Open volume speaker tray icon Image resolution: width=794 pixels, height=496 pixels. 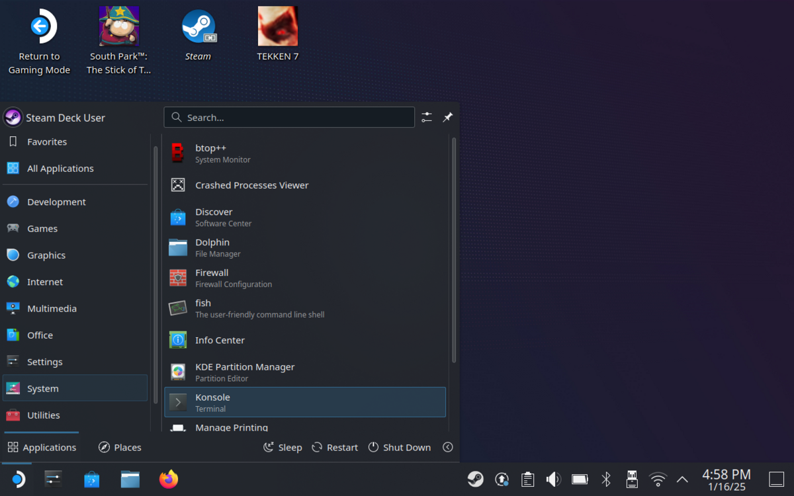tap(553, 479)
